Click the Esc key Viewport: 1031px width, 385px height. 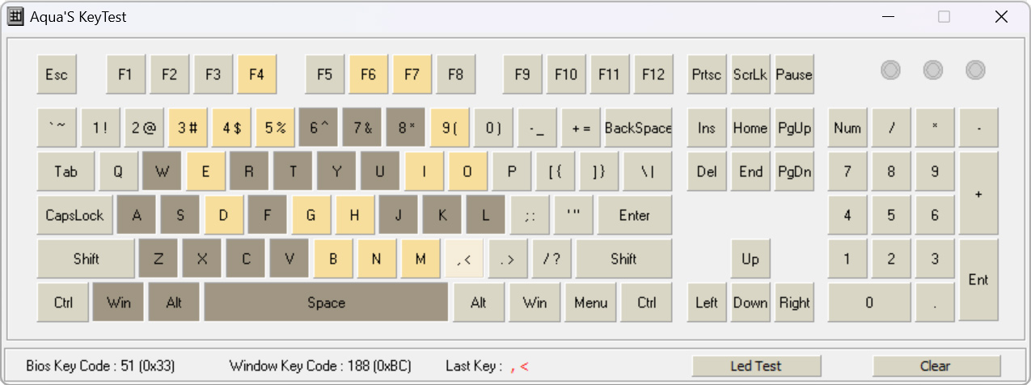[57, 75]
